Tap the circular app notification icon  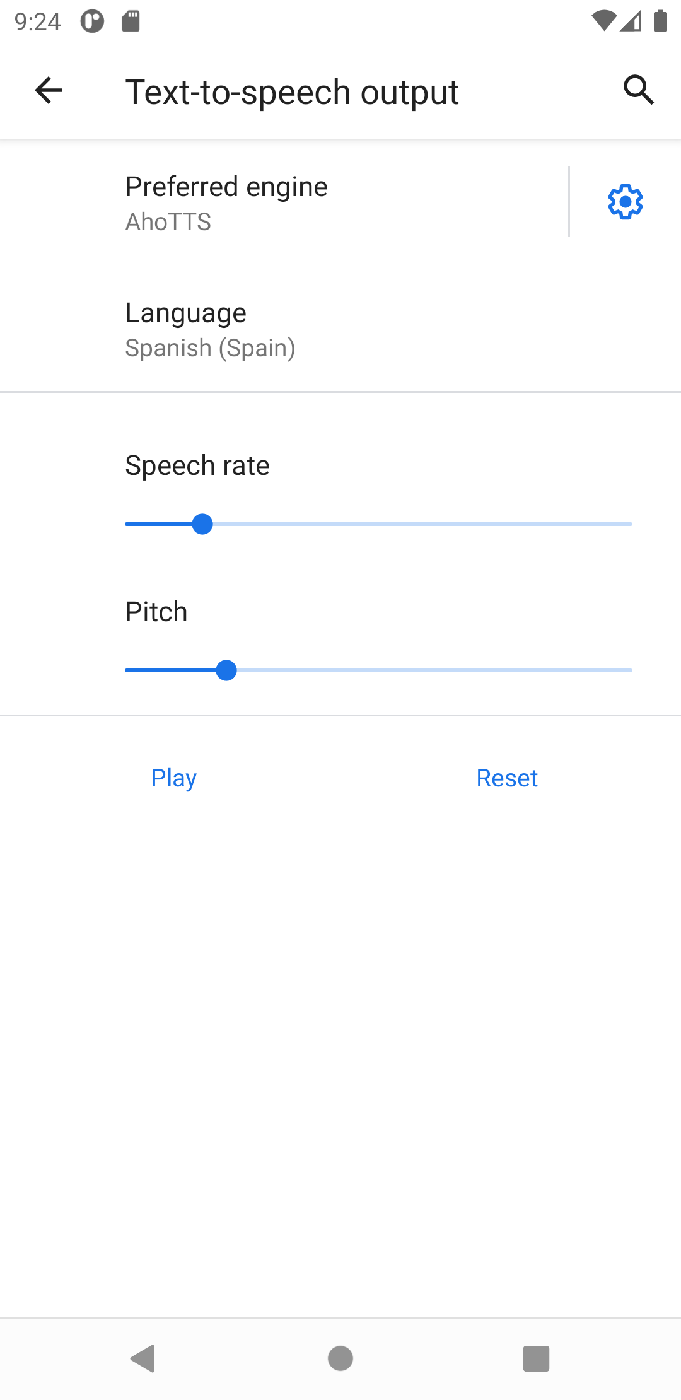pos(92,21)
